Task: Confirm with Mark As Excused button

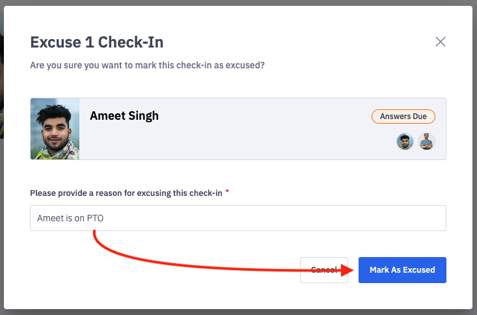Action: (402, 269)
